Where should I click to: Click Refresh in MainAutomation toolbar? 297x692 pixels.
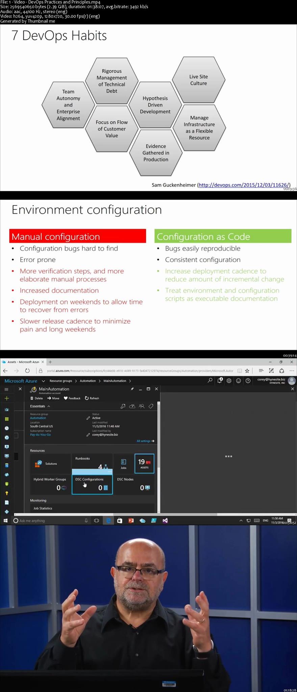pyautogui.click(x=92, y=398)
